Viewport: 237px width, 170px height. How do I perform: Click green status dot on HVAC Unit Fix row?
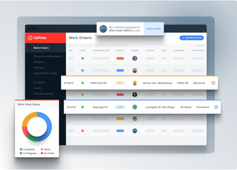pyautogui.click(x=82, y=83)
